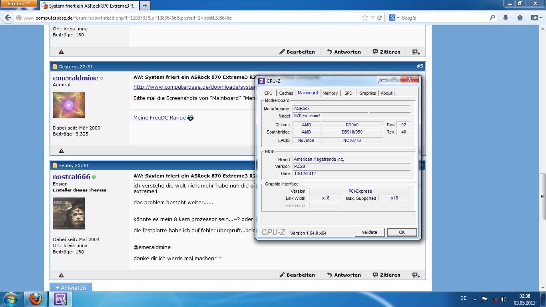This screenshot has height=307, width=546.
Task: Open a new browser tab
Action: point(145,6)
